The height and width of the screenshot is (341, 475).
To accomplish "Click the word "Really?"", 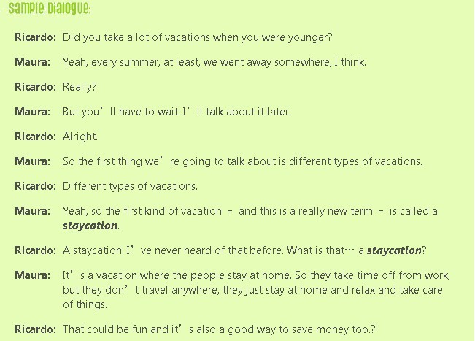I will 80,87.
